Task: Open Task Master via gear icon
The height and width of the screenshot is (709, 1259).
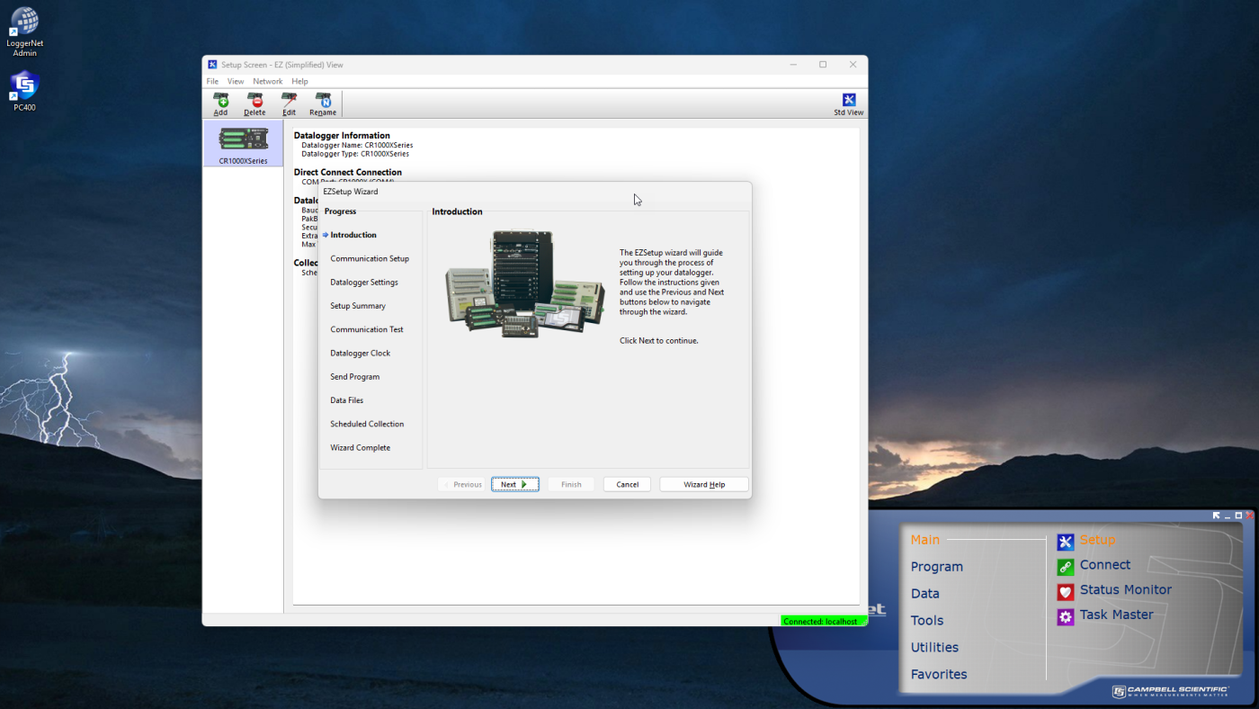Action: tap(1066, 617)
